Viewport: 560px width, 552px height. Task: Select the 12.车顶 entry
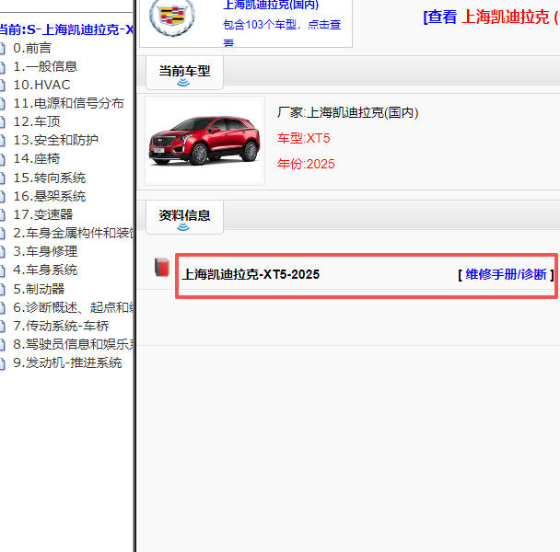click(37, 121)
